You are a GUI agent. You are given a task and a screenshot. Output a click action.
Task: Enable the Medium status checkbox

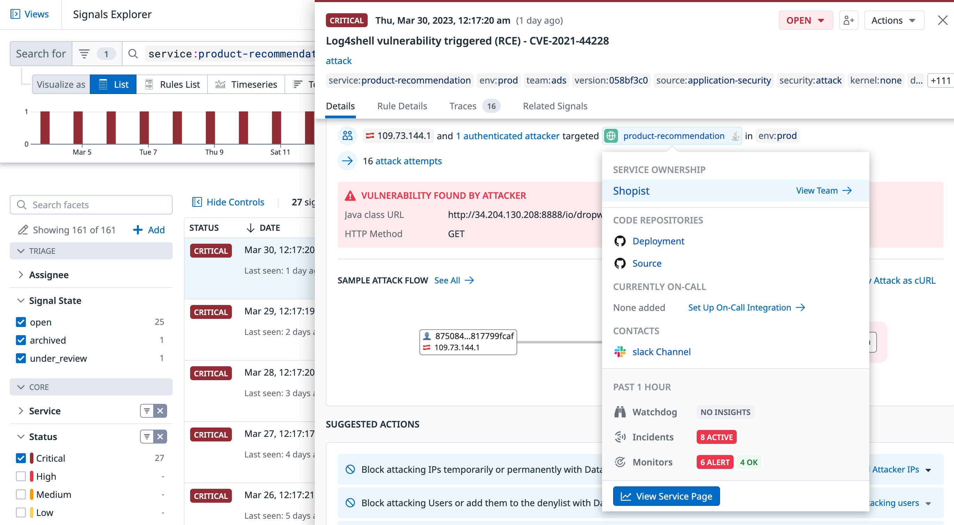[21, 494]
